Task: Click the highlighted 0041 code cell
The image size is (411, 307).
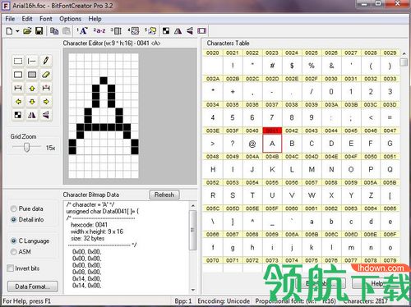Action: 272,131
